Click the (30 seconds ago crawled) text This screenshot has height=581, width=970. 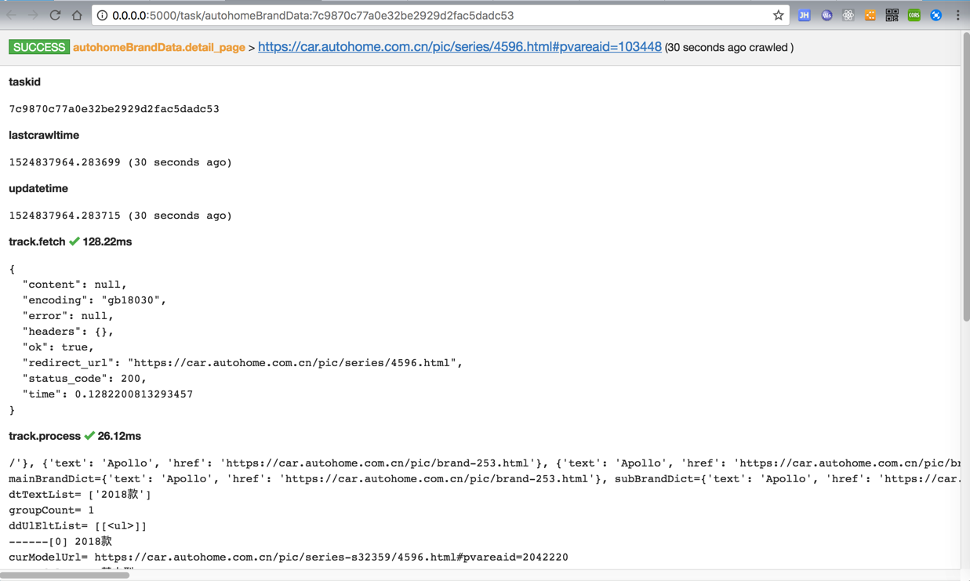729,48
